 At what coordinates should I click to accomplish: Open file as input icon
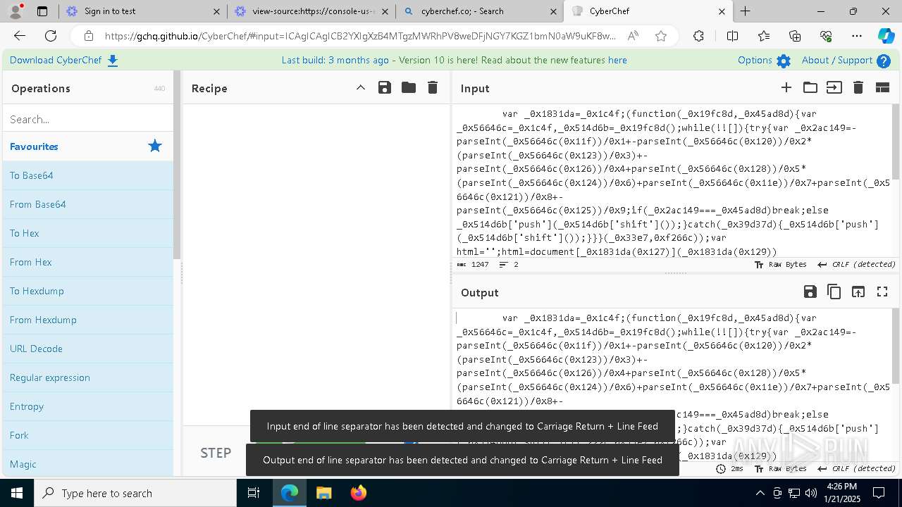pos(834,87)
